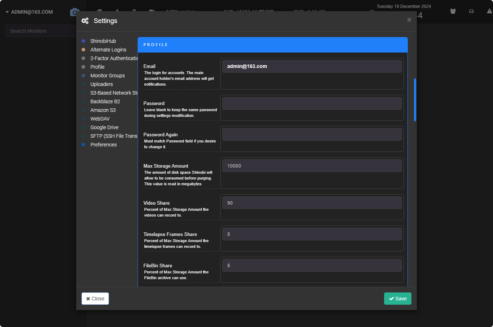Click the blue settings scrollbar thumb
This screenshot has height=327, width=493.
click(415, 100)
